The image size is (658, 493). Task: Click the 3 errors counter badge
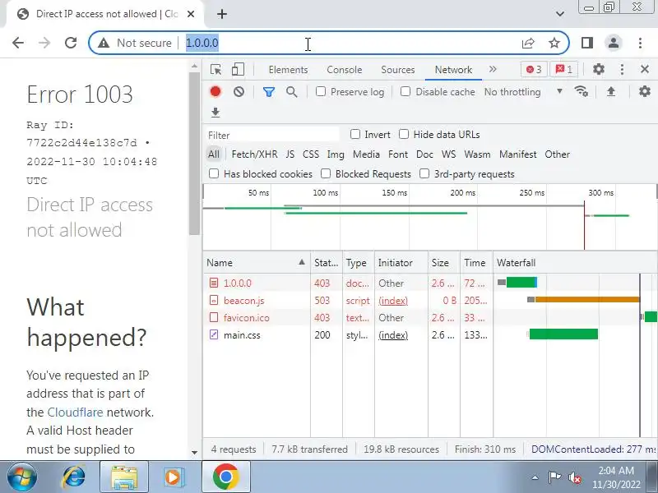click(x=534, y=69)
